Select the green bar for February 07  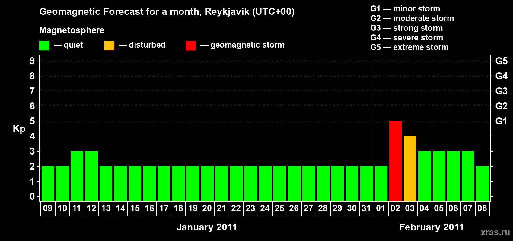[468, 176]
